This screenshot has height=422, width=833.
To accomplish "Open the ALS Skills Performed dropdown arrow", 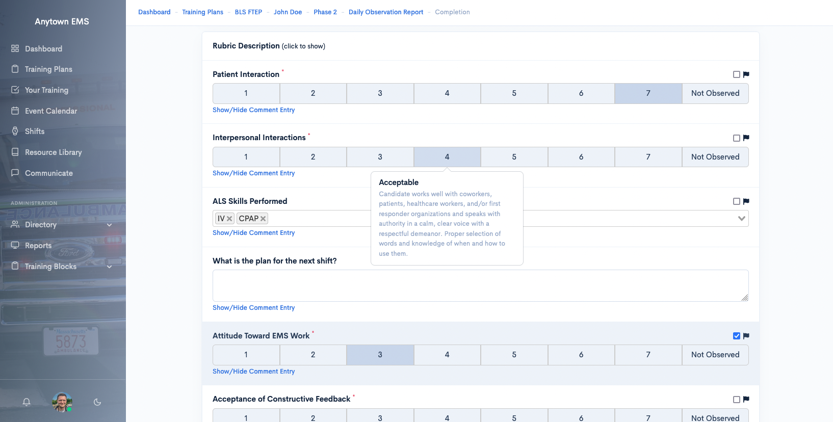I will [x=741, y=219].
